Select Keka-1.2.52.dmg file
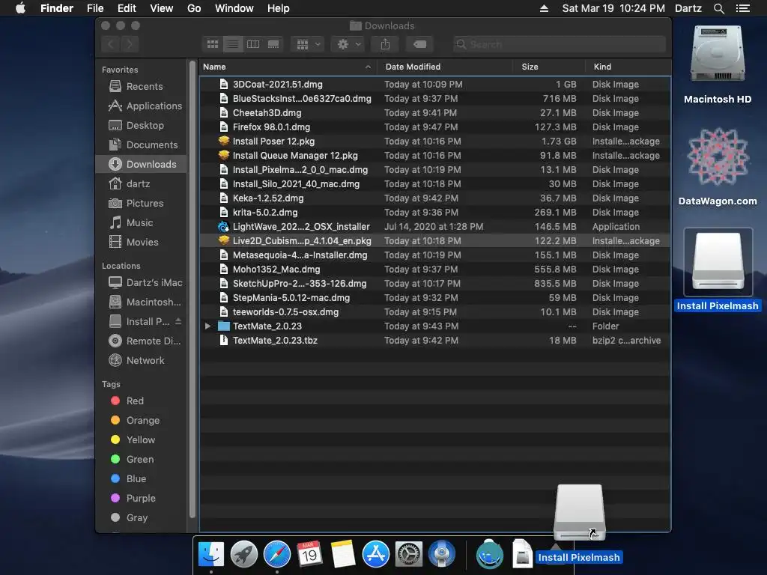 coord(435,198)
